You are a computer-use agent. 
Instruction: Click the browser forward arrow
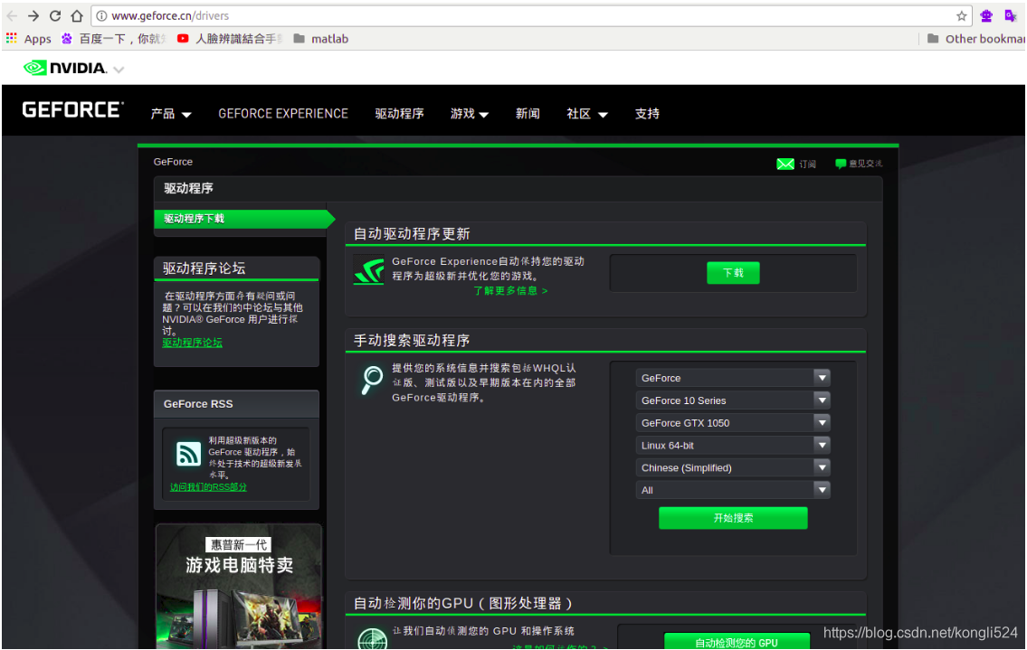coord(33,15)
